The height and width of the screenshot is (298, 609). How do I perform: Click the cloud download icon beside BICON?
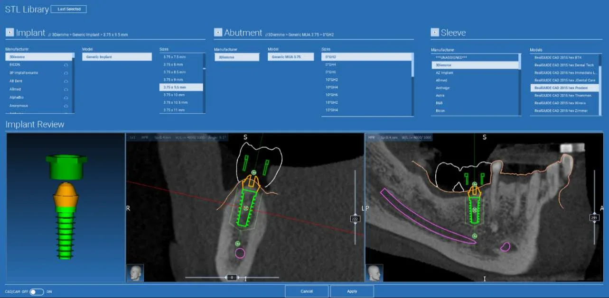click(66, 64)
